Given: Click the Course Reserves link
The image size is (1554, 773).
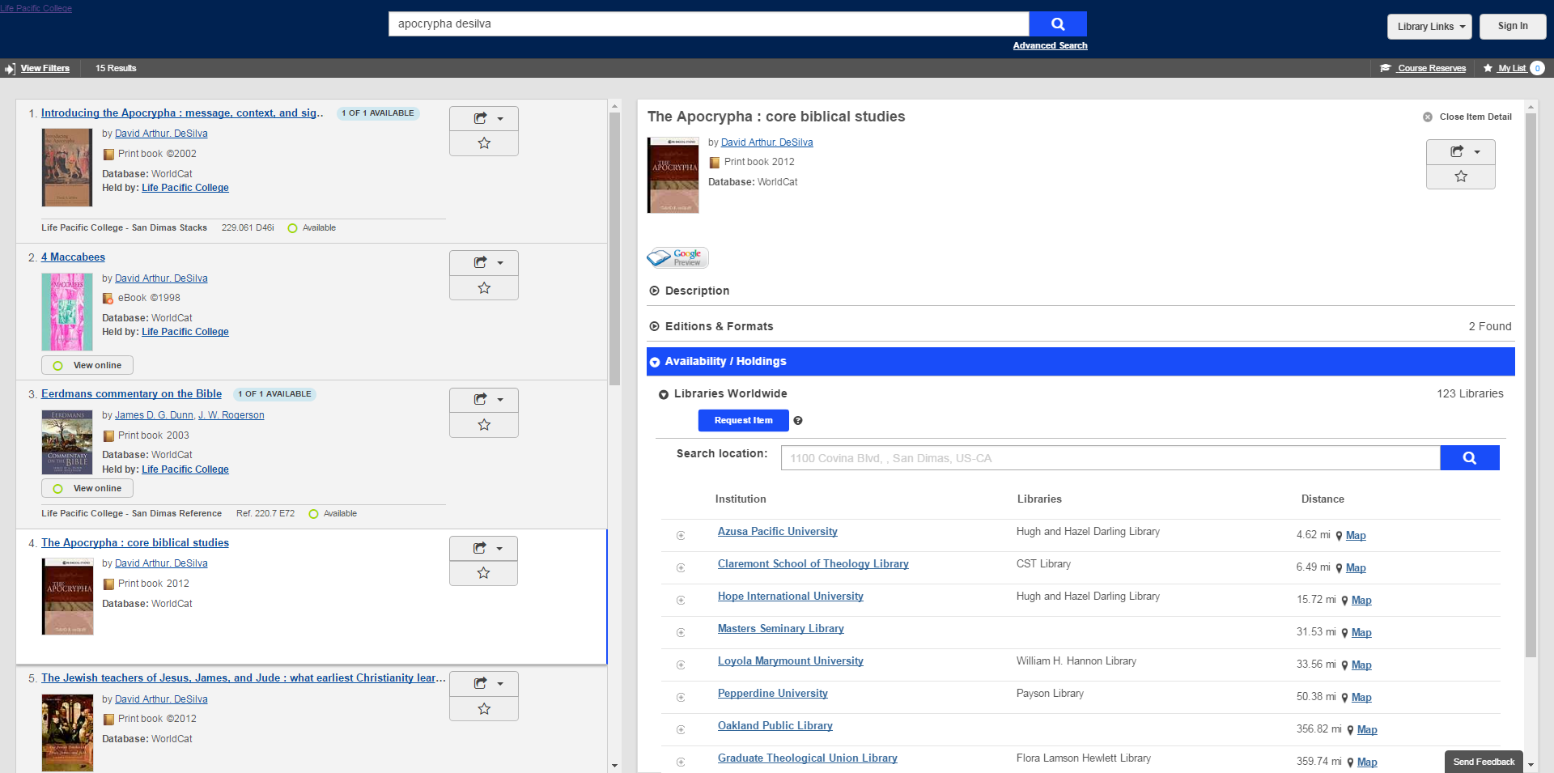Looking at the screenshot, I should coord(1431,68).
